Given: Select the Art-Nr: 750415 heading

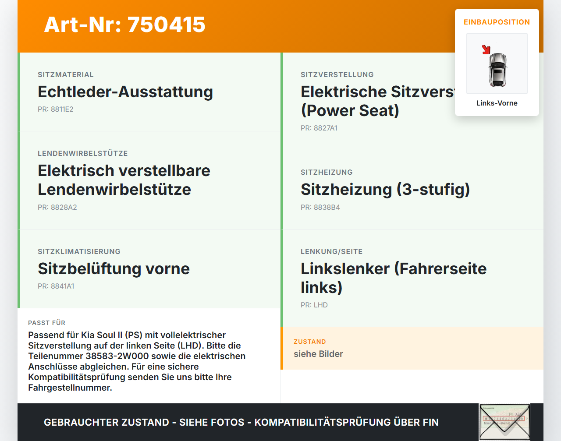Looking at the screenshot, I should [x=125, y=25].
